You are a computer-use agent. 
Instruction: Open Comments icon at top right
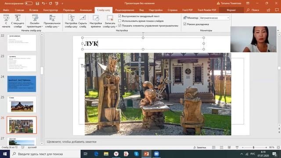[277, 10]
